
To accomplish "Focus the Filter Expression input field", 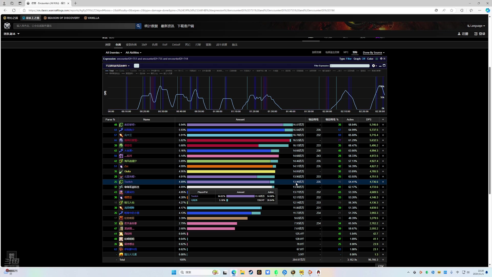I will coord(350,66).
